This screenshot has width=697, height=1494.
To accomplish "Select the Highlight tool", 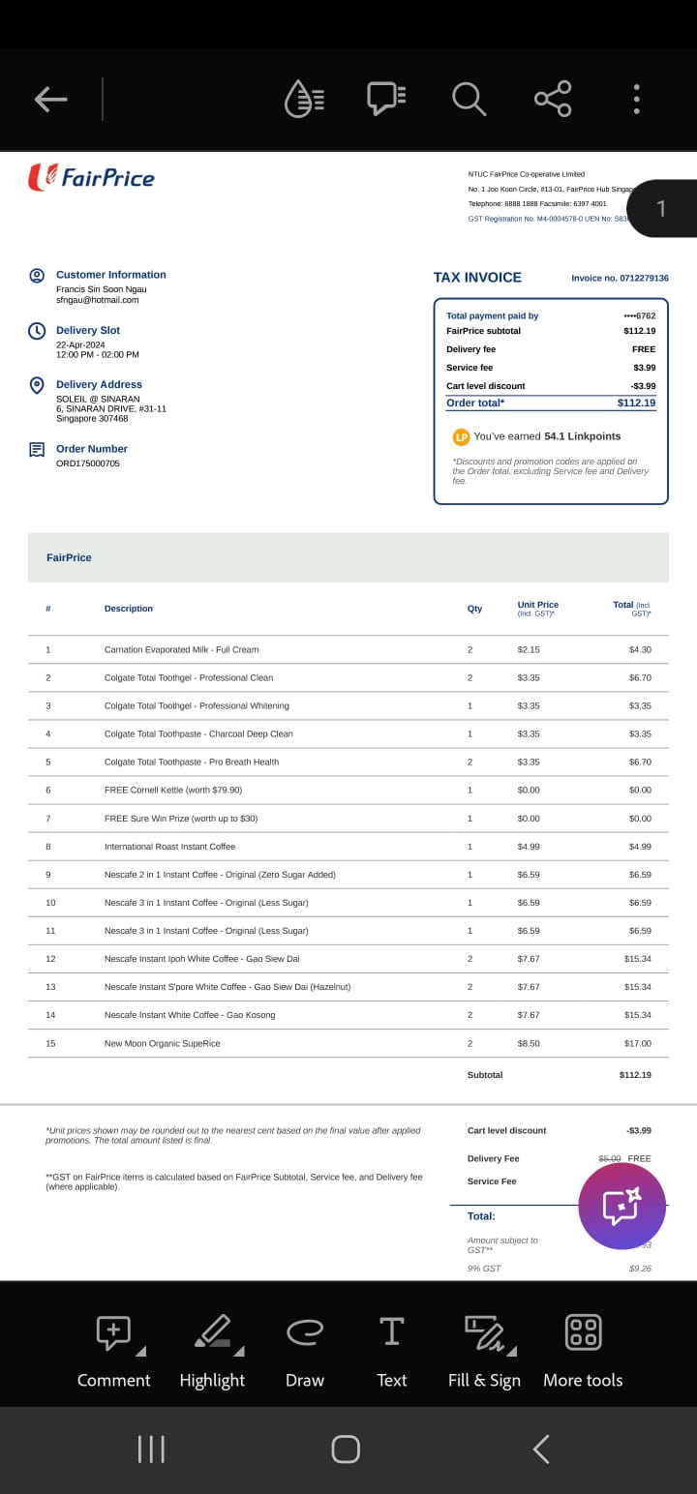I will (212, 1351).
